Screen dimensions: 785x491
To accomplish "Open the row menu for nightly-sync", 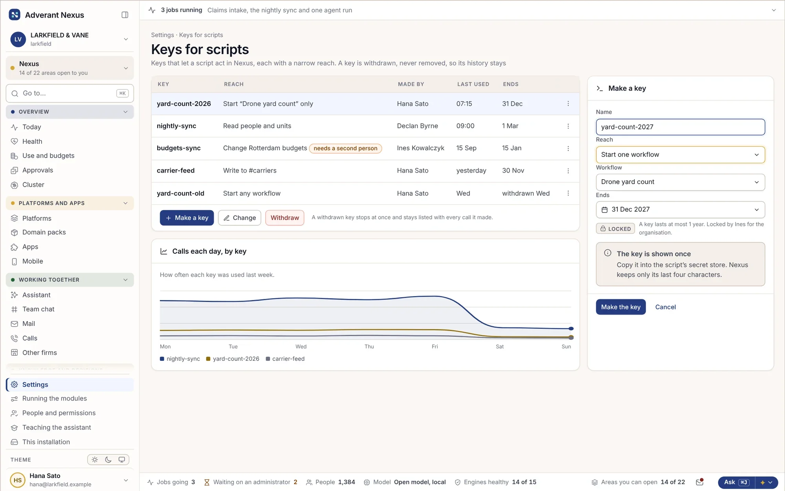I will point(568,126).
